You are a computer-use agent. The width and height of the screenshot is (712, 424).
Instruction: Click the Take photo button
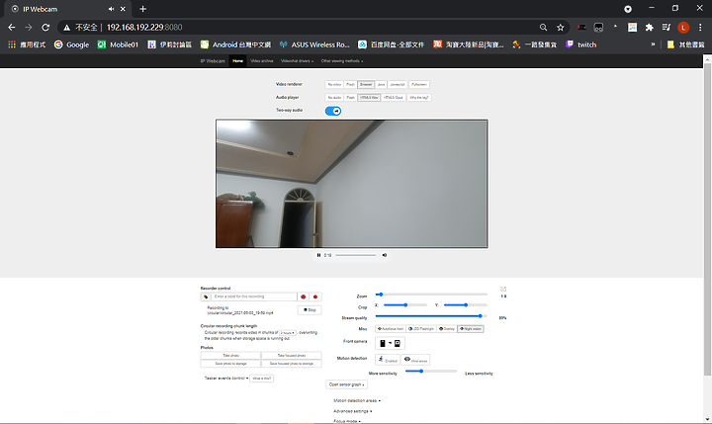[230, 356]
